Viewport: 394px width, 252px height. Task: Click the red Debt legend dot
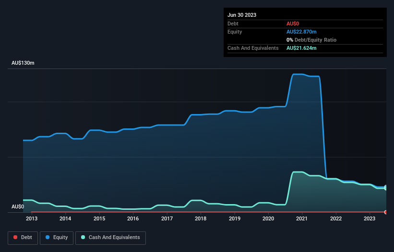pos(15,237)
